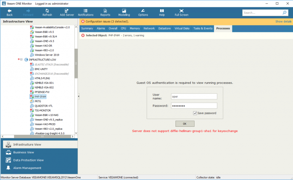
Task: Select HTML5-FLING VM icon
Action: point(32,78)
